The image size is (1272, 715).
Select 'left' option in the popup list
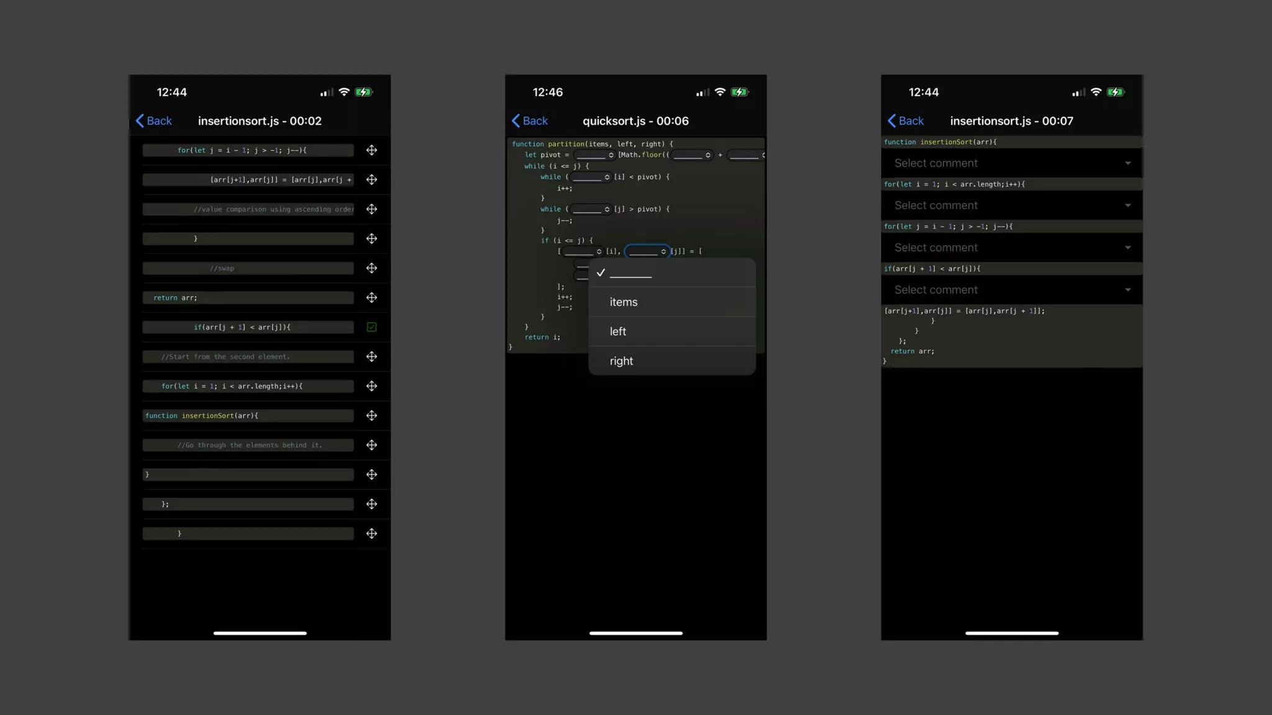coord(618,331)
